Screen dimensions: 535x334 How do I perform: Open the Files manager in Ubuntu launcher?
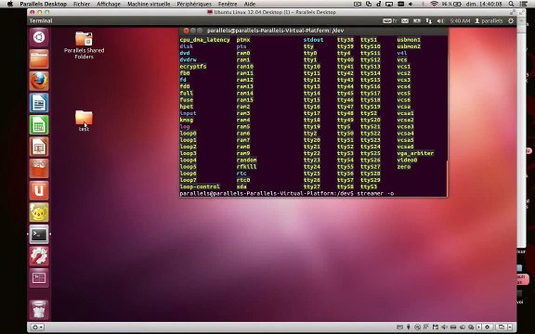tap(39, 58)
